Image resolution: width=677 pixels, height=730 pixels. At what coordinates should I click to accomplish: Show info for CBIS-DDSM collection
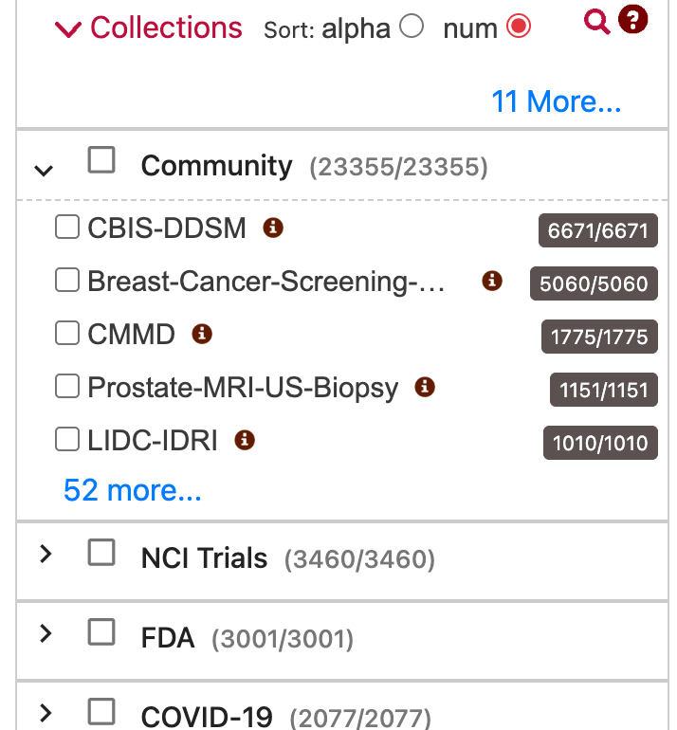coord(273,228)
